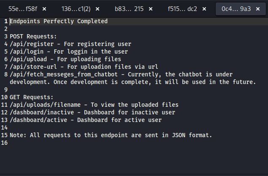The height and width of the screenshot is (176, 268).
Task: Click the "Note: All requests" line
Action: coord(111,135)
